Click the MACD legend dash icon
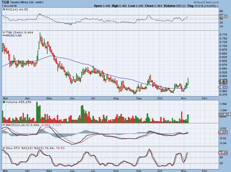 pyautogui.click(x=3, y=125)
